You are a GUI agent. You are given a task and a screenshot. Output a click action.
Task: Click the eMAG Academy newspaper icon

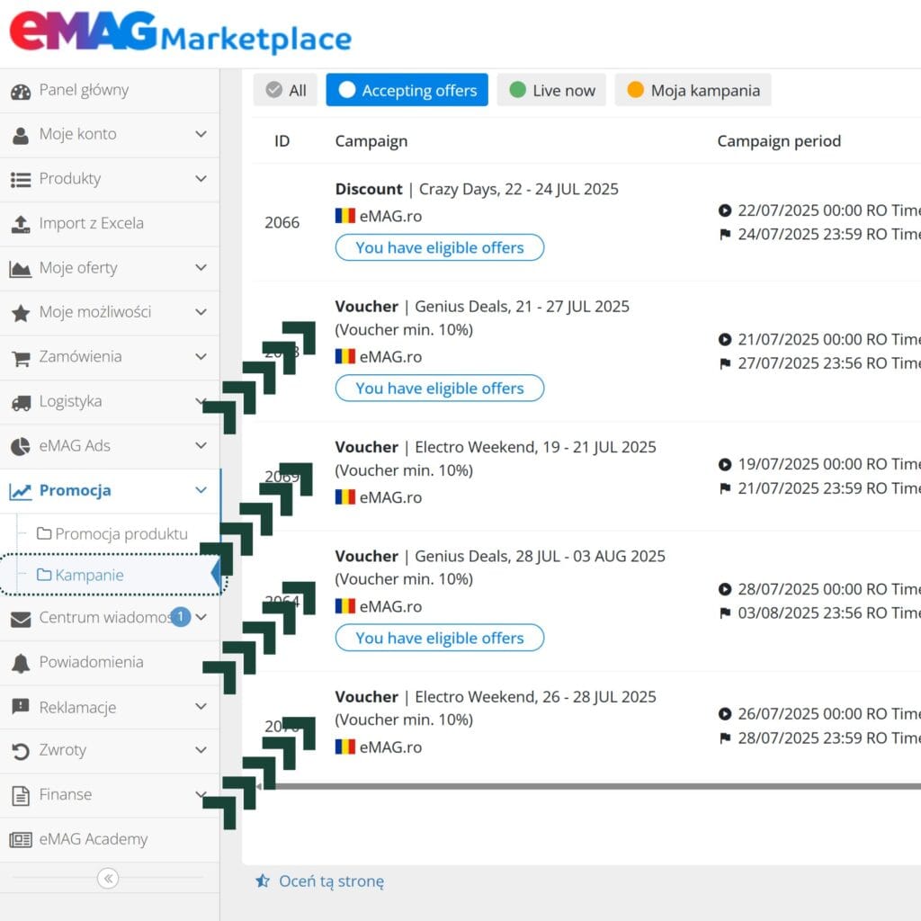(x=21, y=840)
